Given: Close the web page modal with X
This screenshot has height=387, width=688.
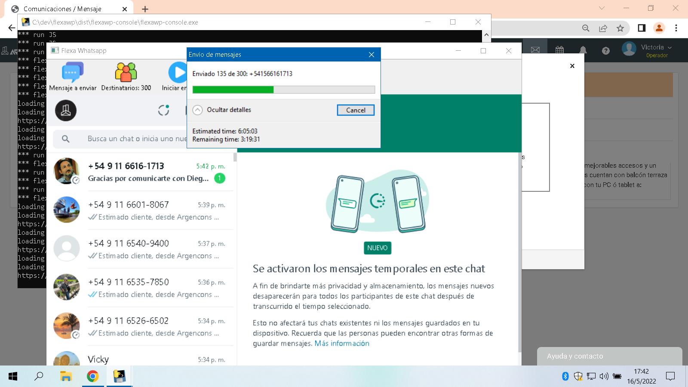Looking at the screenshot, I should (x=572, y=66).
